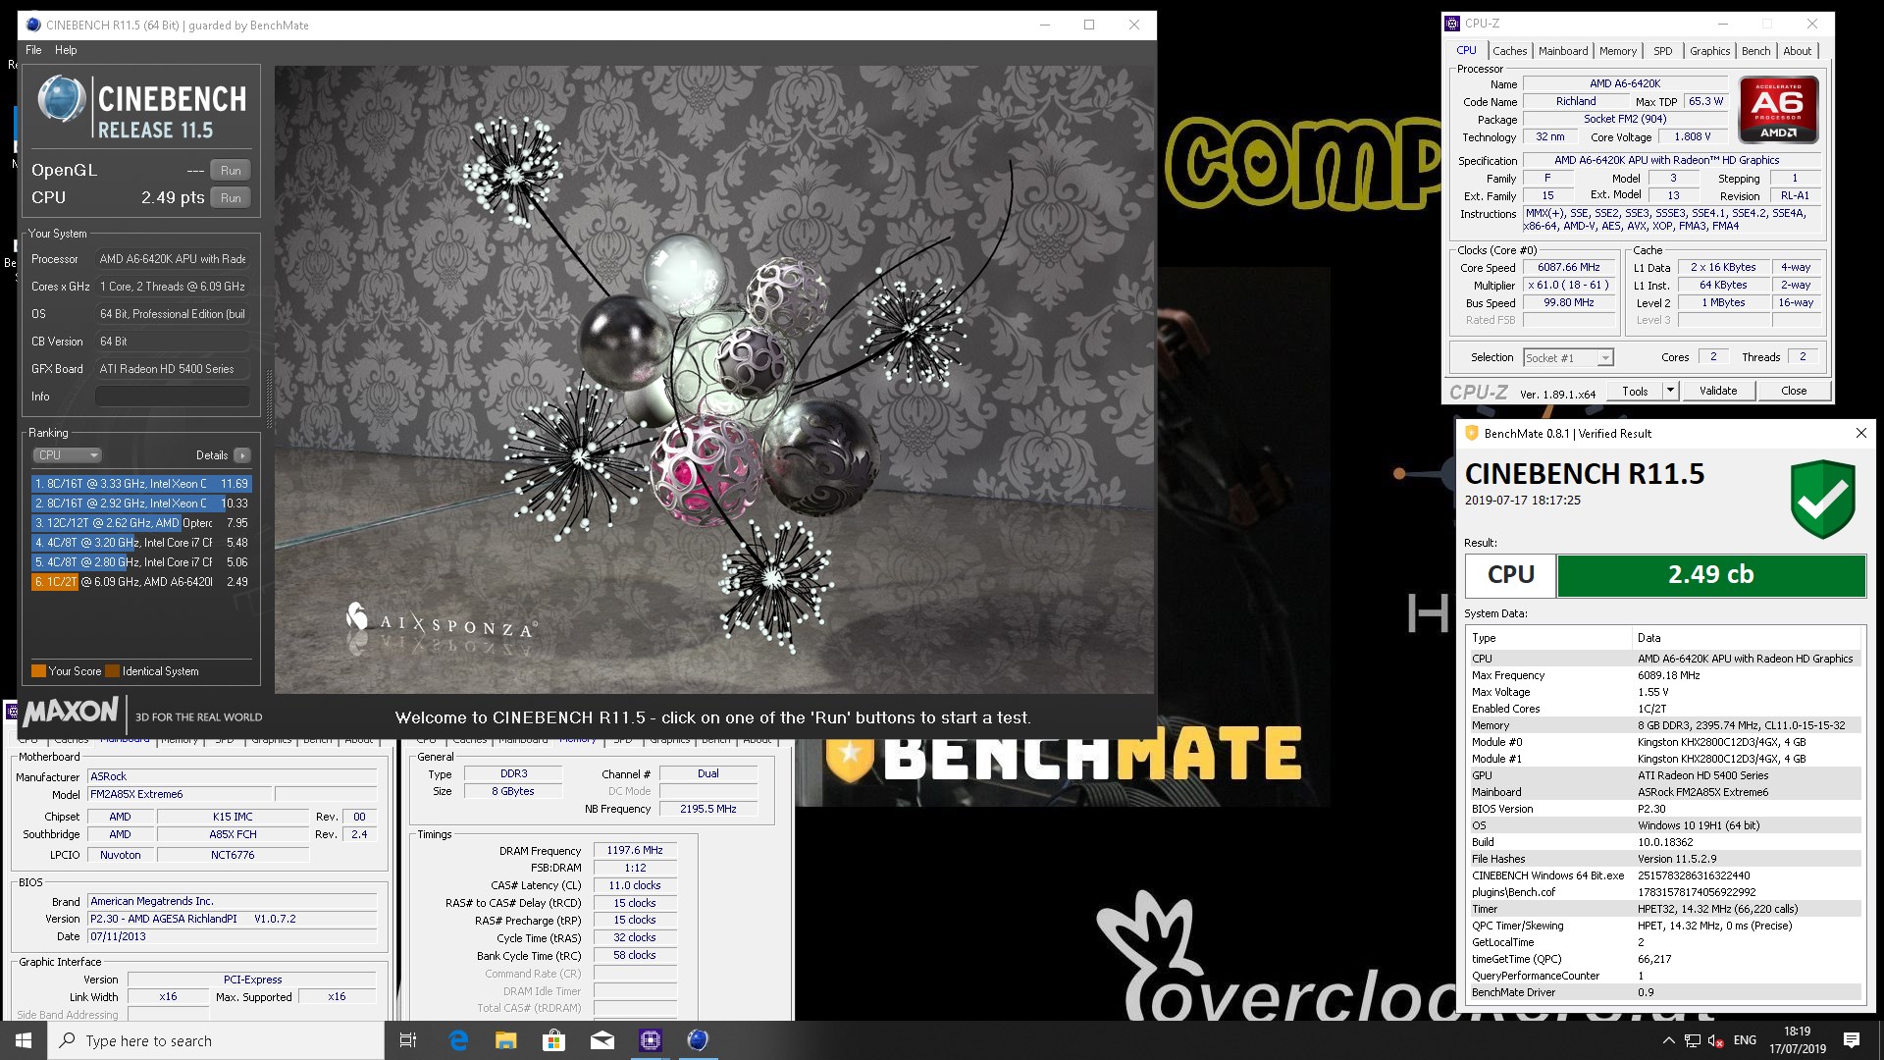Click the MAXON logo
Image resolution: width=1884 pixels, height=1060 pixels.
tap(71, 711)
